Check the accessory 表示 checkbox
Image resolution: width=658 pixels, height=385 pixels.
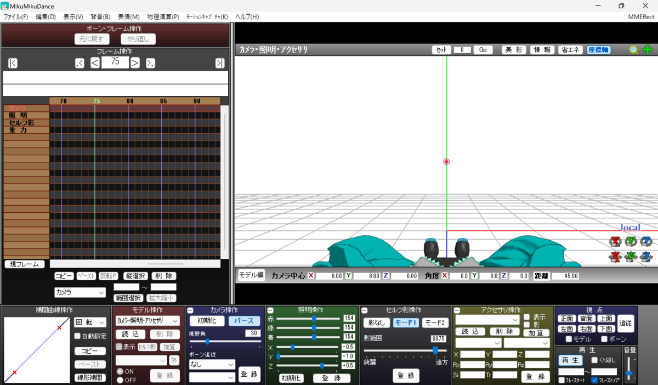(526, 317)
